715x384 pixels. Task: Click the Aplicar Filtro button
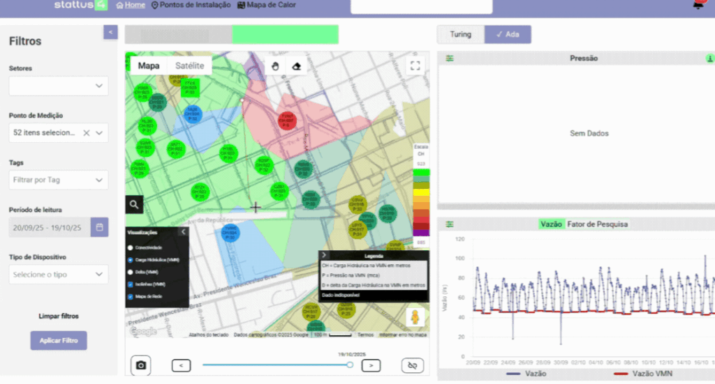click(59, 341)
